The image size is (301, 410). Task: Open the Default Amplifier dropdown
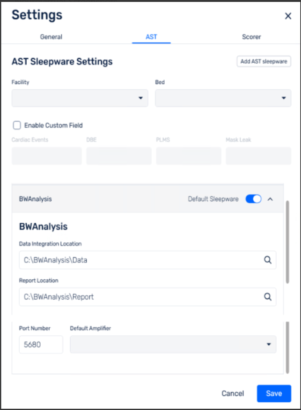(x=173, y=344)
